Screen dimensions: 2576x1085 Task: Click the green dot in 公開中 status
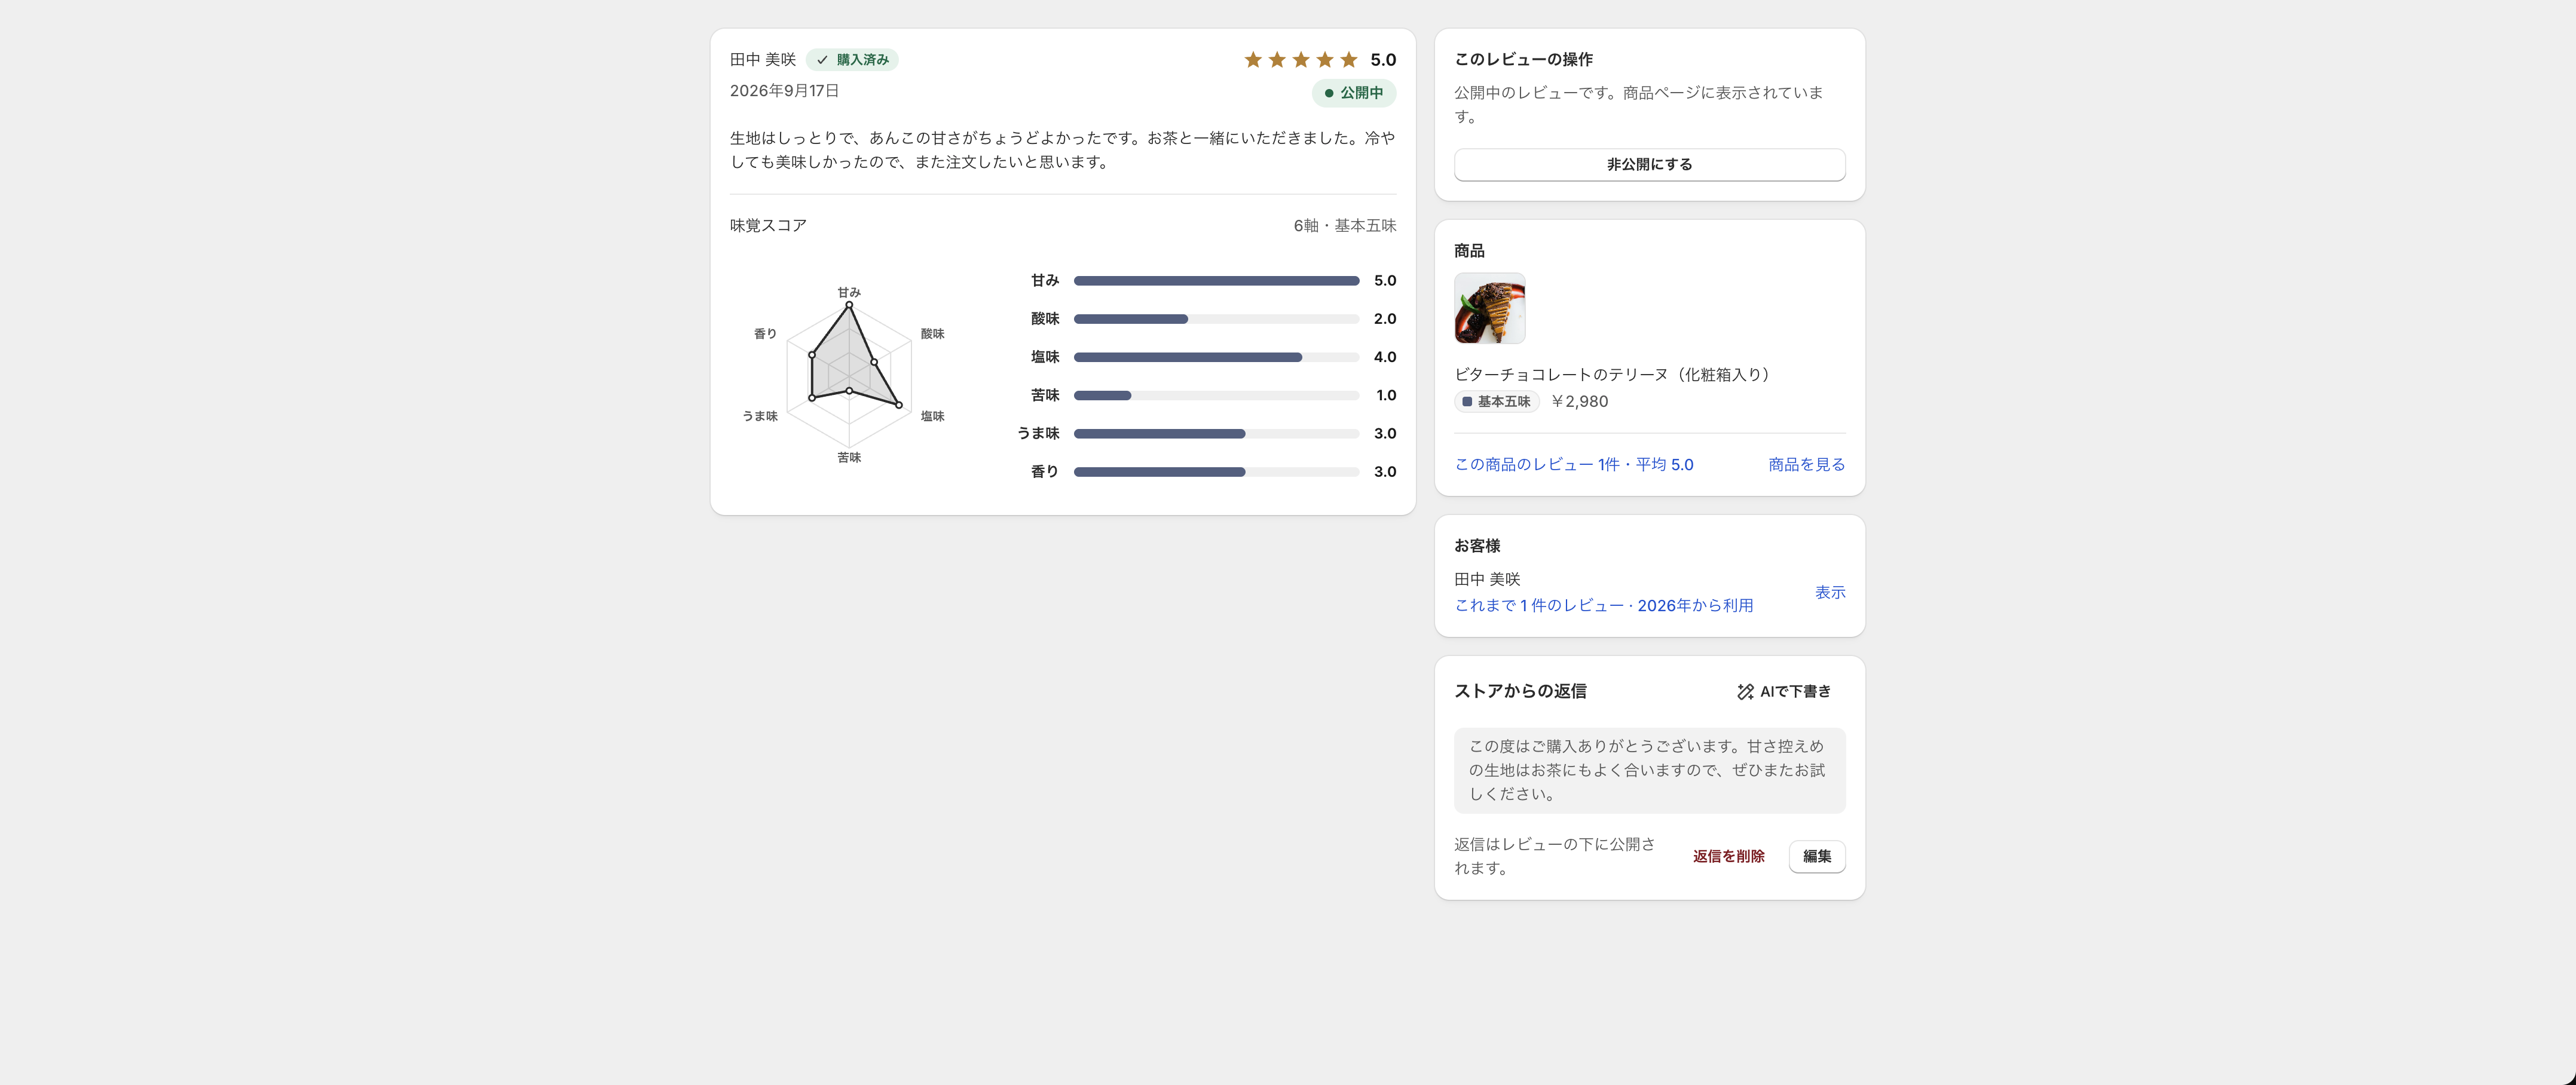1328,93
